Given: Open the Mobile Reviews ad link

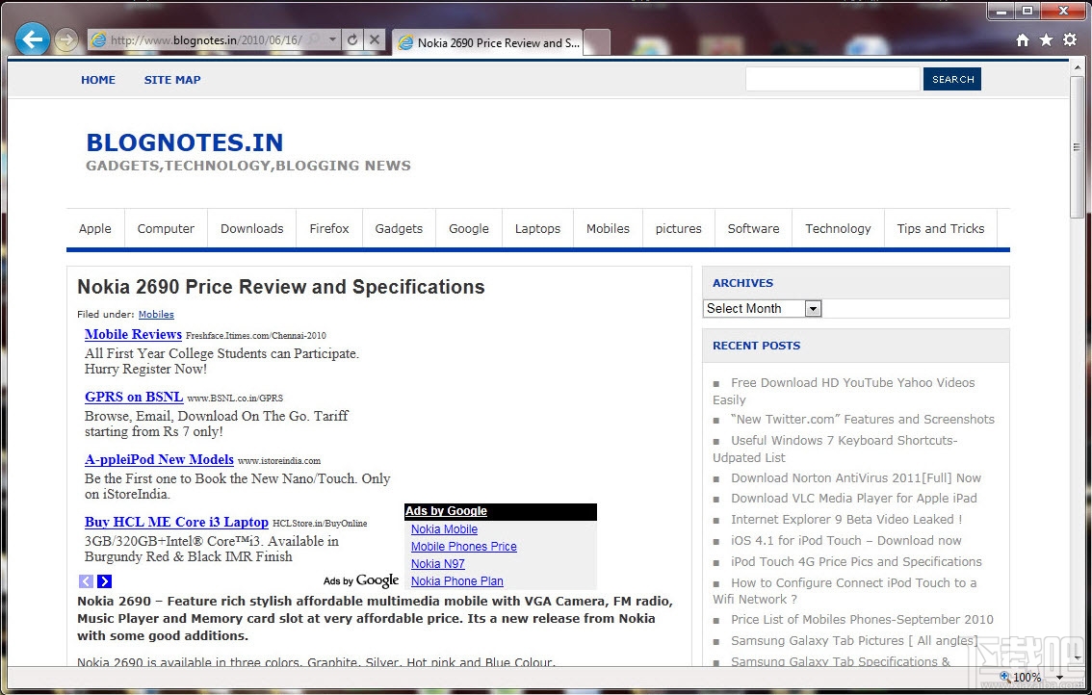Looking at the screenshot, I should coord(133,334).
